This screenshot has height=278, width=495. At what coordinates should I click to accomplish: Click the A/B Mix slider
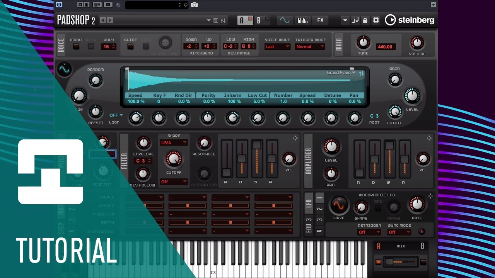[x=400, y=262]
